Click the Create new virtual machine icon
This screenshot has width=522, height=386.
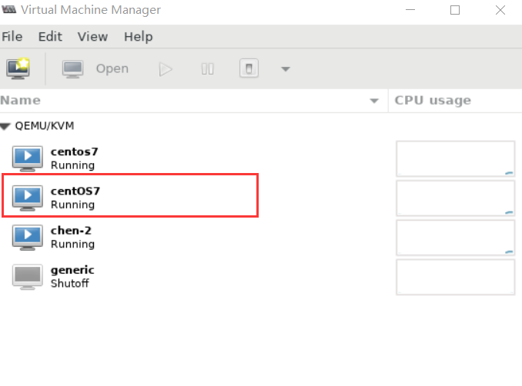tap(18, 68)
